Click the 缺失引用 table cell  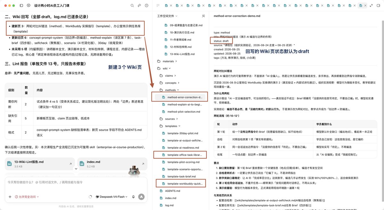click(13, 119)
